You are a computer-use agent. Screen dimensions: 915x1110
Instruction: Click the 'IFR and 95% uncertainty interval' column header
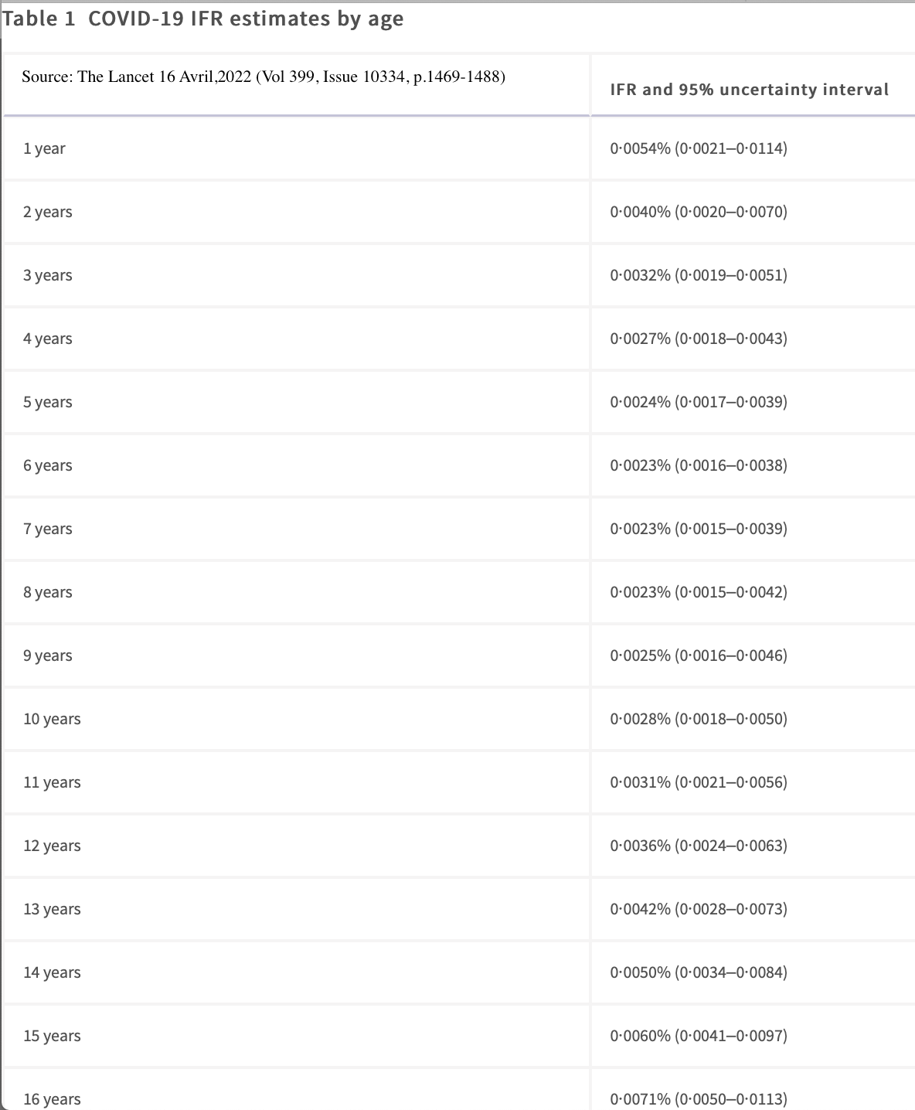tap(750, 90)
